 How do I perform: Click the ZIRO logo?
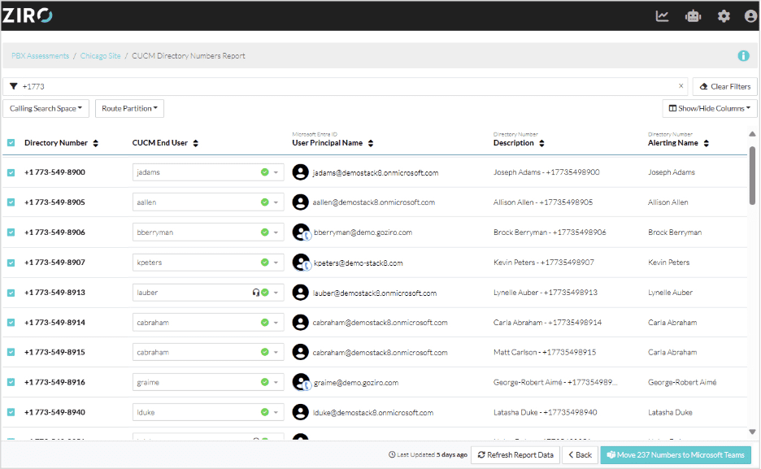[x=27, y=15]
